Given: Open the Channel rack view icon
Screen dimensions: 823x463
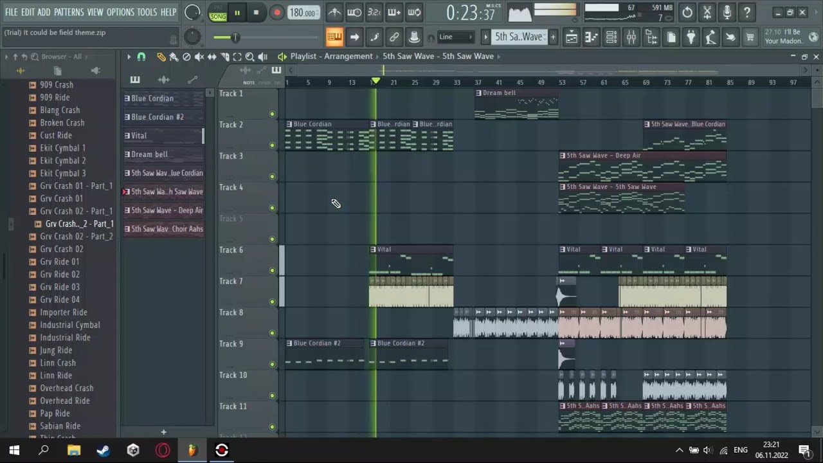Looking at the screenshot, I should pos(611,37).
